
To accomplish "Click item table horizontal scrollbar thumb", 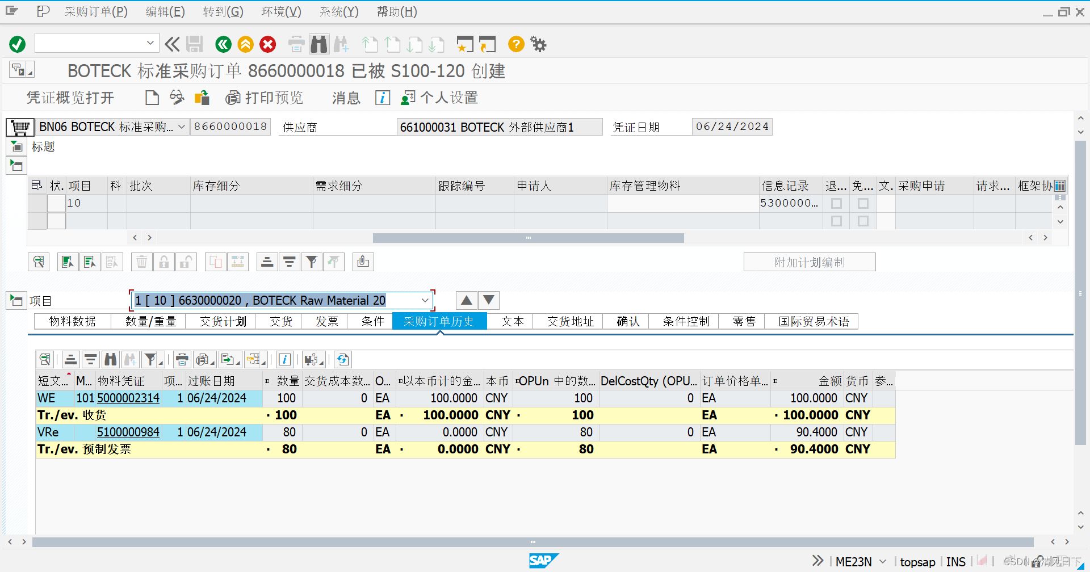I will (528, 238).
